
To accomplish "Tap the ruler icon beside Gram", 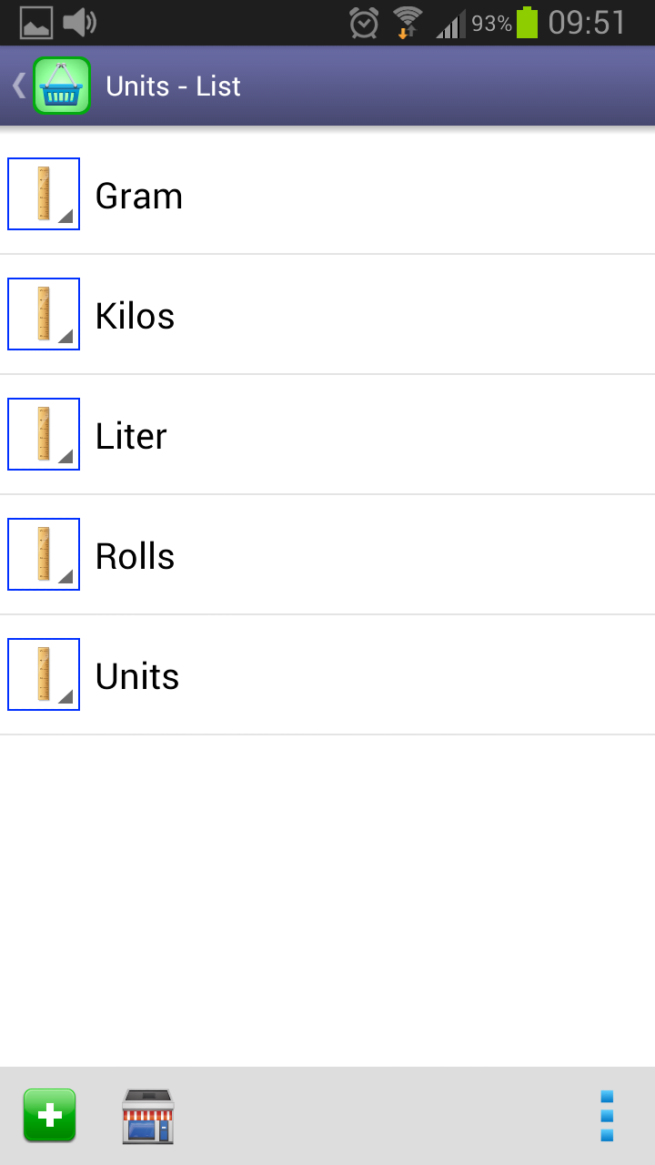I will tap(44, 194).
